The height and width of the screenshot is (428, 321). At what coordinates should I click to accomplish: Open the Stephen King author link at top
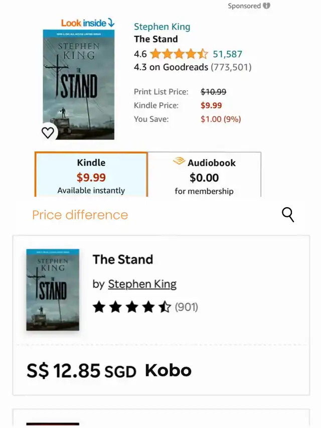[x=162, y=27]
